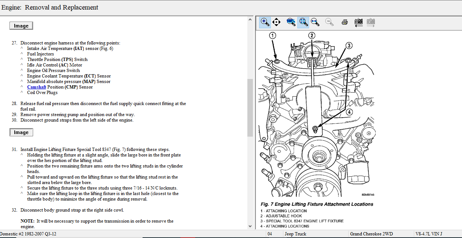Click the Engine: Removal and Replacement heading
The width and height of the screenshot is (462, 238).
50,7
